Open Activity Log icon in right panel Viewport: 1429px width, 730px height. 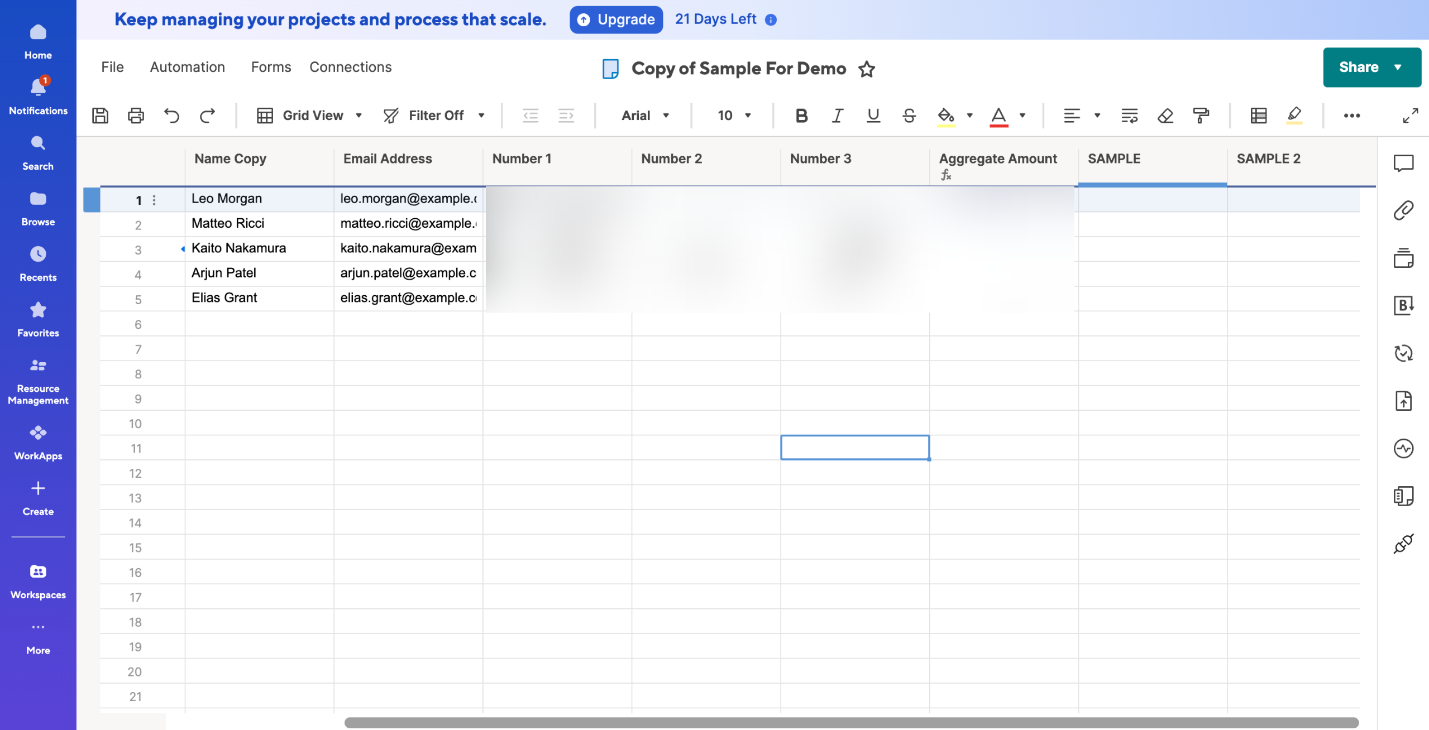[1403, 448]
